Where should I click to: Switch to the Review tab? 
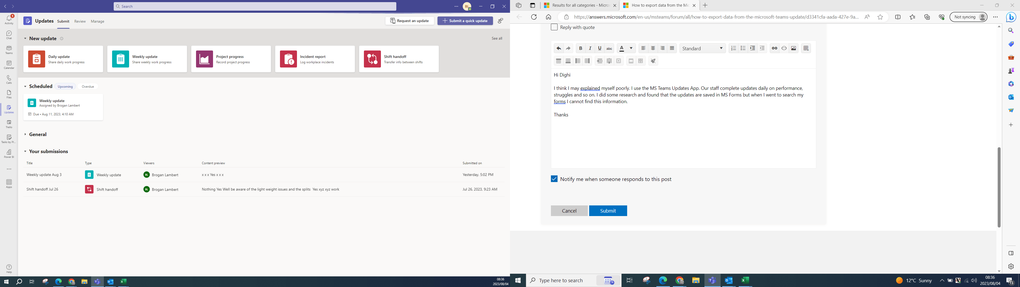pos(80,22)
